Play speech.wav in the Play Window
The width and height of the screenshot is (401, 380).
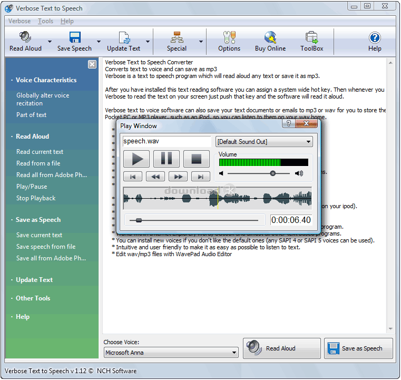(x=136, y=159)
